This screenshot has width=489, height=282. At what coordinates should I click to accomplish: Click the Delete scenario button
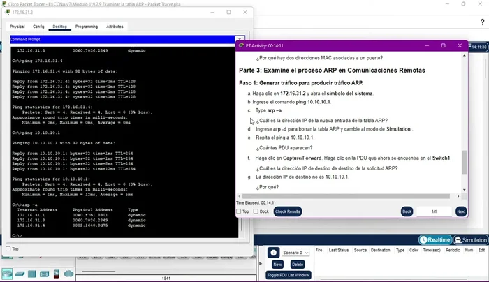pyautogui.click(x=297, y=265)
